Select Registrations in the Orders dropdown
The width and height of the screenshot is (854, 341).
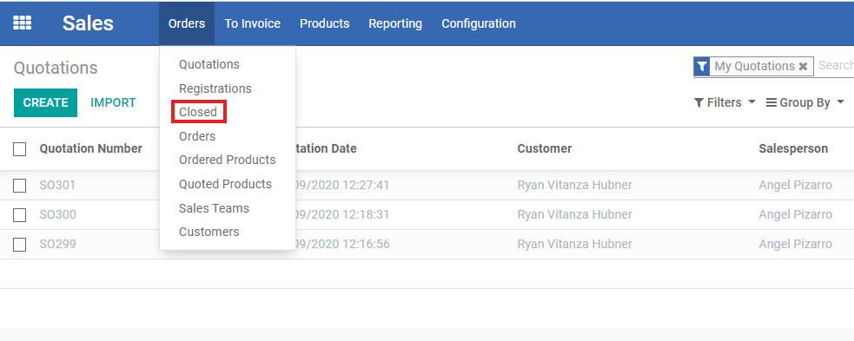coord(215,89)
